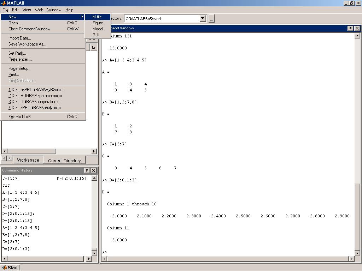The image size is (362, 271).
Task: Click the Command History horizontal scrollbar right arrow
Action: point(89,259)
